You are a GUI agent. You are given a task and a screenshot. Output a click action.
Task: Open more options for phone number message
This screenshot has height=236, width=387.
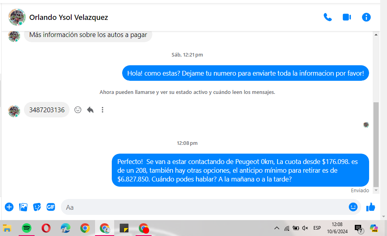tap(103, 110)
